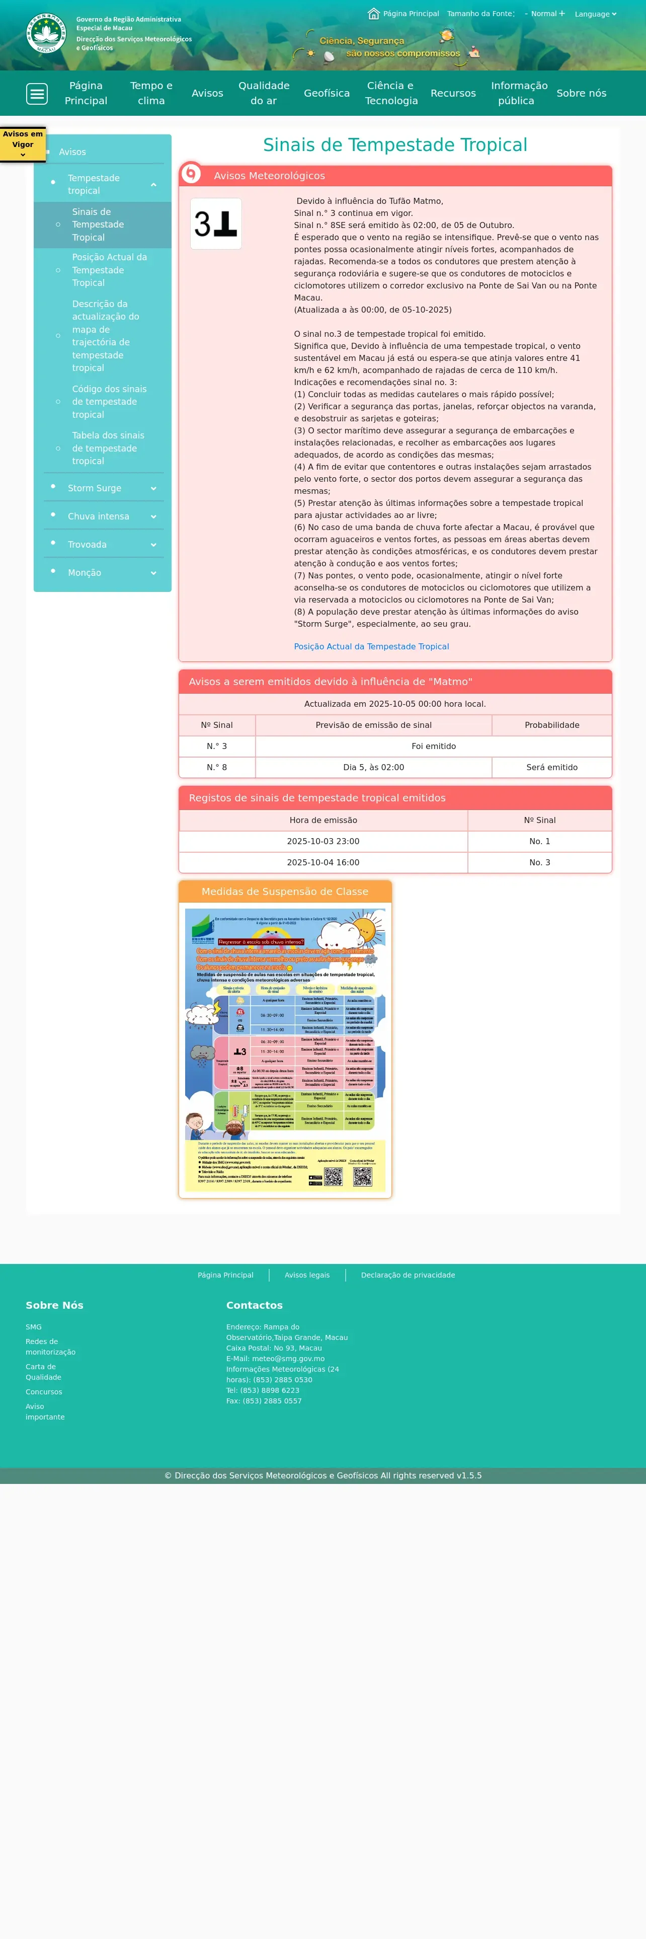Increase font size with plus icon
646x1939 pixels.
[562, 14]
